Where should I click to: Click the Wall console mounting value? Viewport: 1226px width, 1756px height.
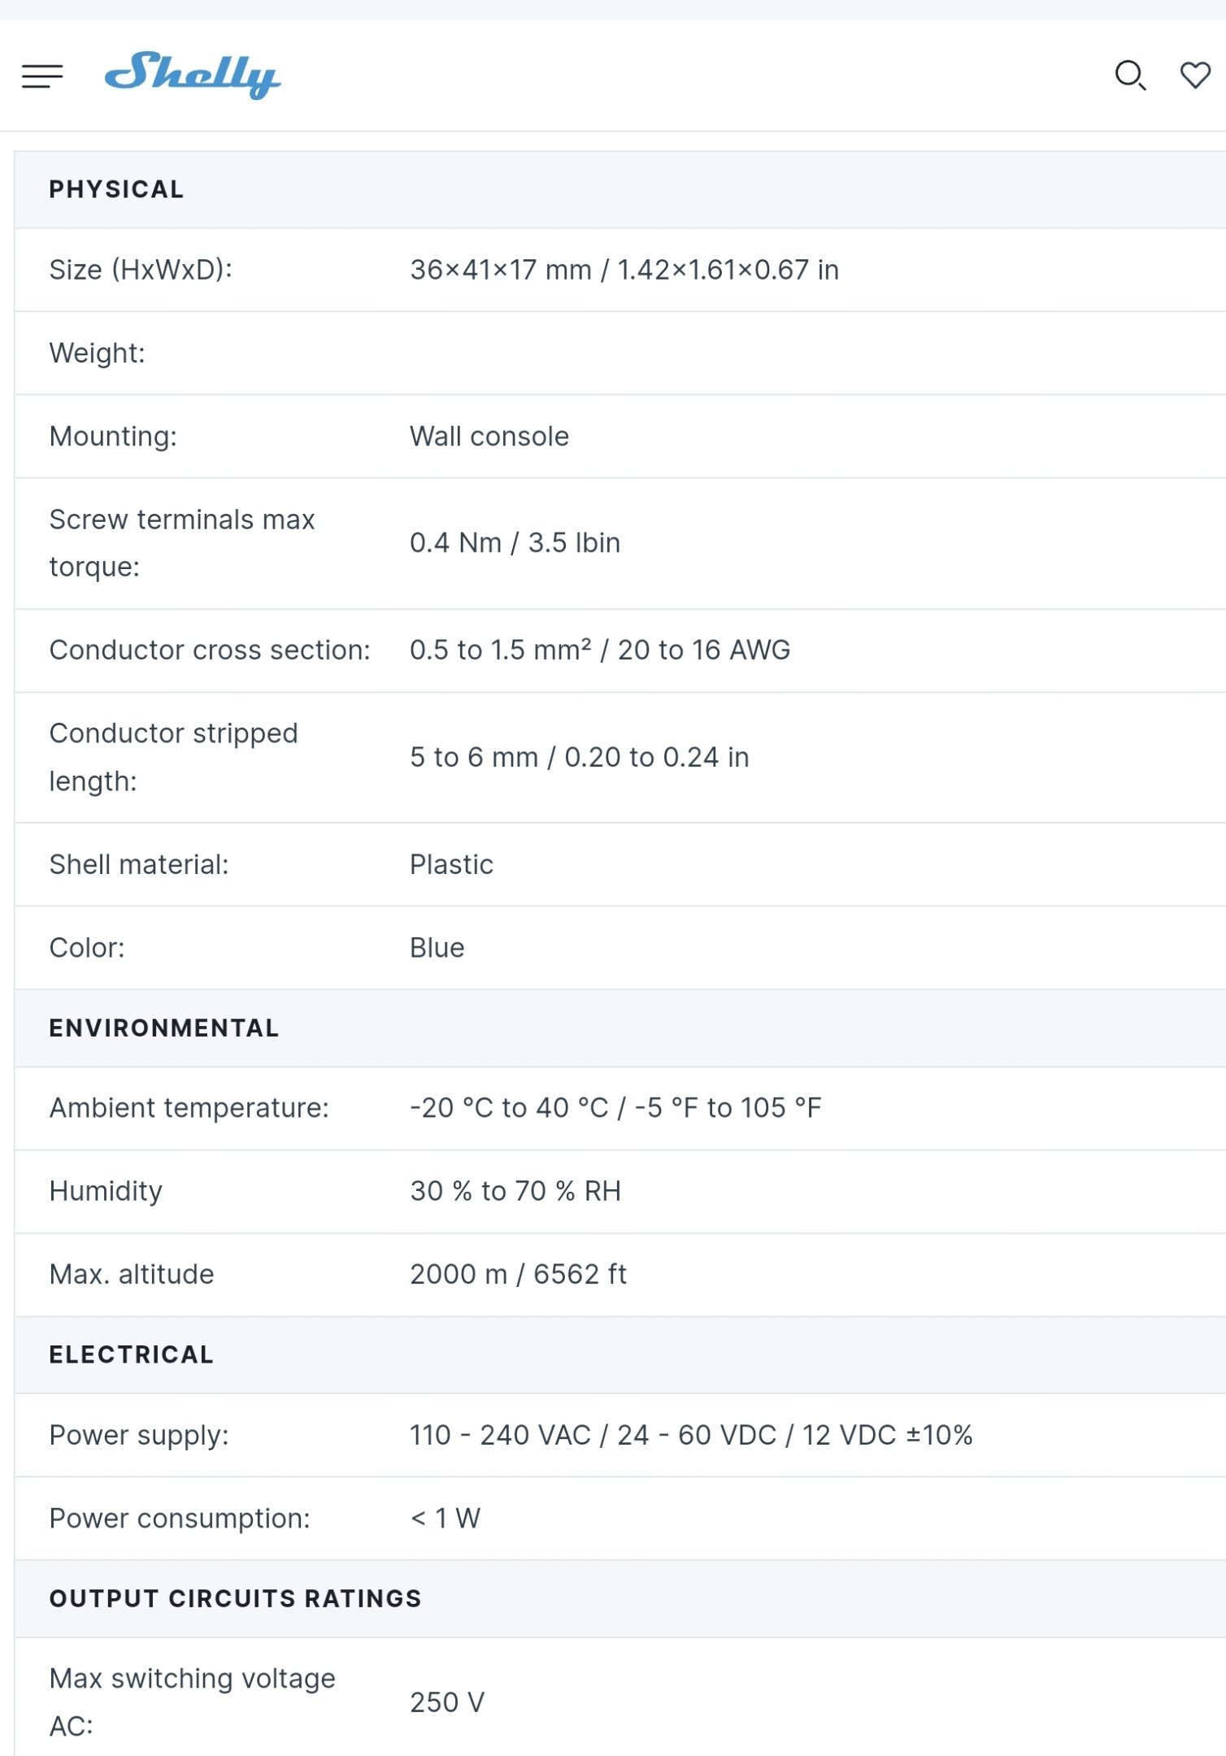point(489,437)
